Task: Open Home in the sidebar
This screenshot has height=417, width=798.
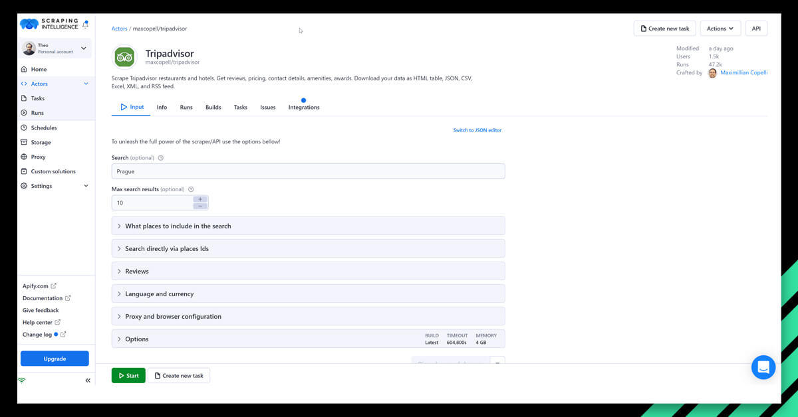Action: tap(39, 69)
